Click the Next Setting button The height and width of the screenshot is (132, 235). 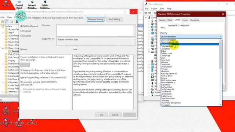pos(114,19)
